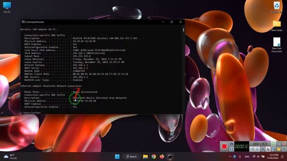Select the Recycle Bin desktop icon
The height and width of the screenshot is (161, 287).
tap(277, 7)
